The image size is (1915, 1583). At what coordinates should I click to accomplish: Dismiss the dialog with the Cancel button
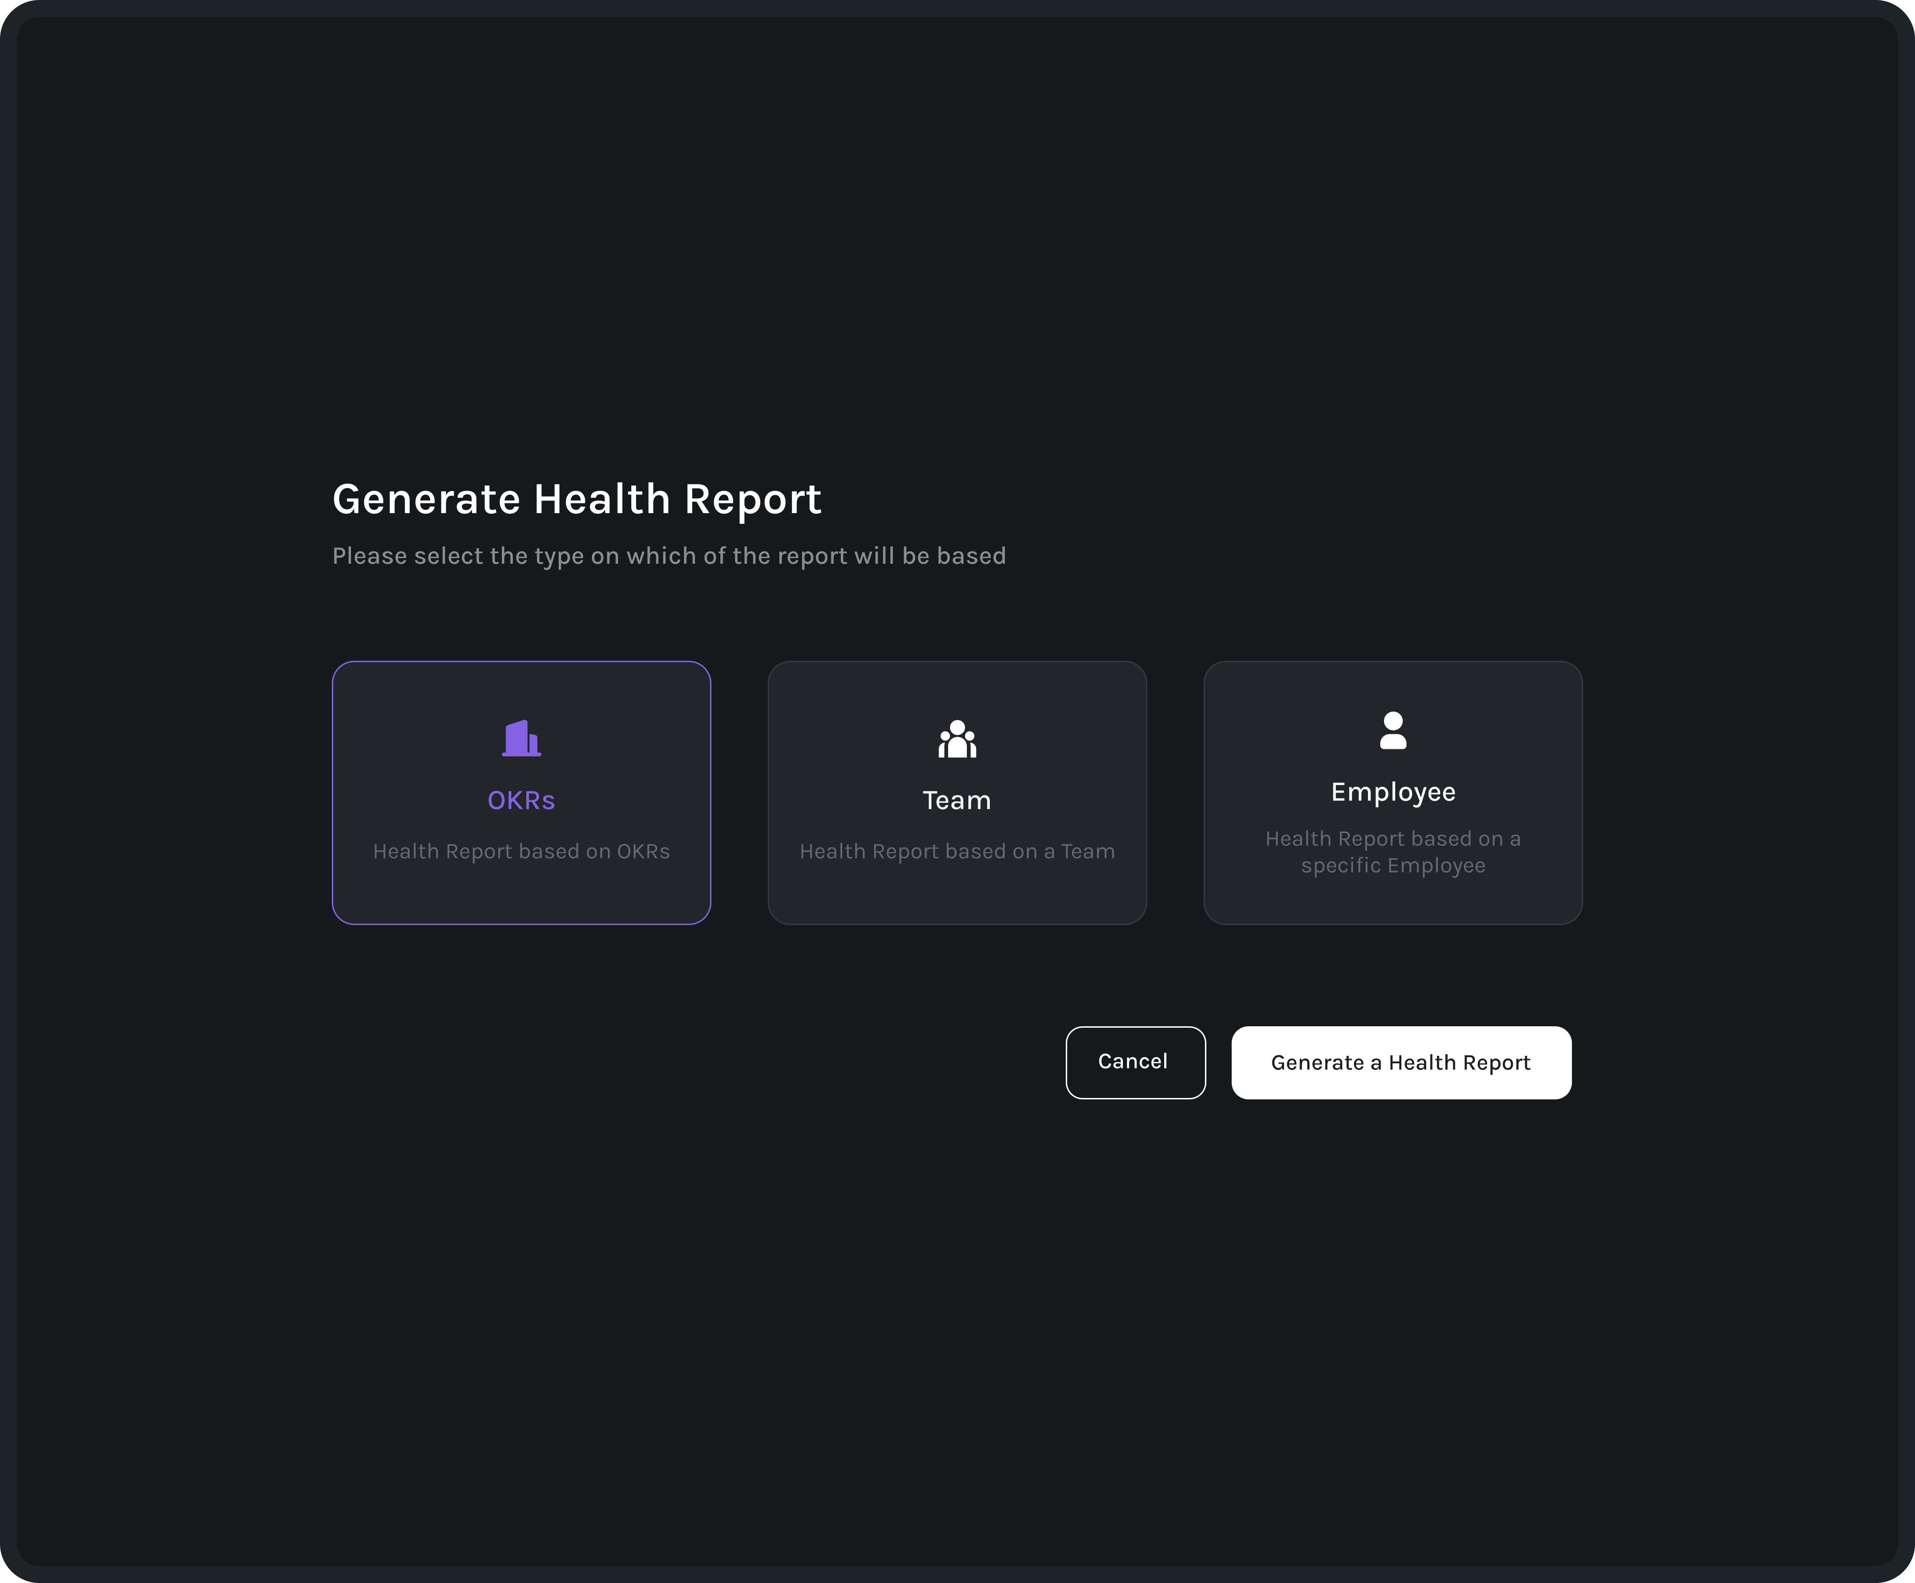[1134, 1062]
